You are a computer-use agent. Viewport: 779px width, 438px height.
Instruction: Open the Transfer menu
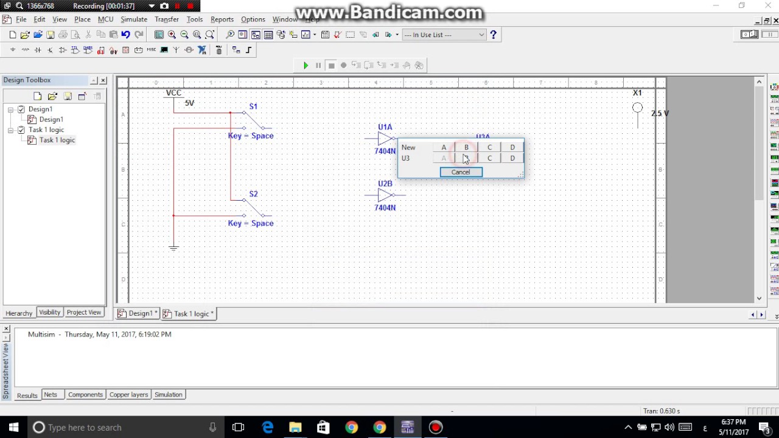[x=167, y=19]
